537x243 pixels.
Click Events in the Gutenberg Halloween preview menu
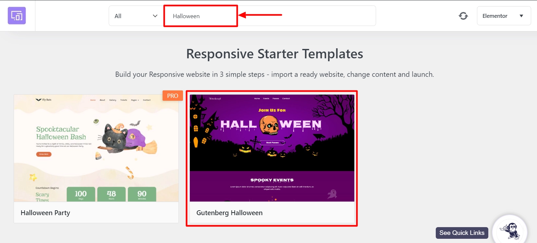[266, 98]
